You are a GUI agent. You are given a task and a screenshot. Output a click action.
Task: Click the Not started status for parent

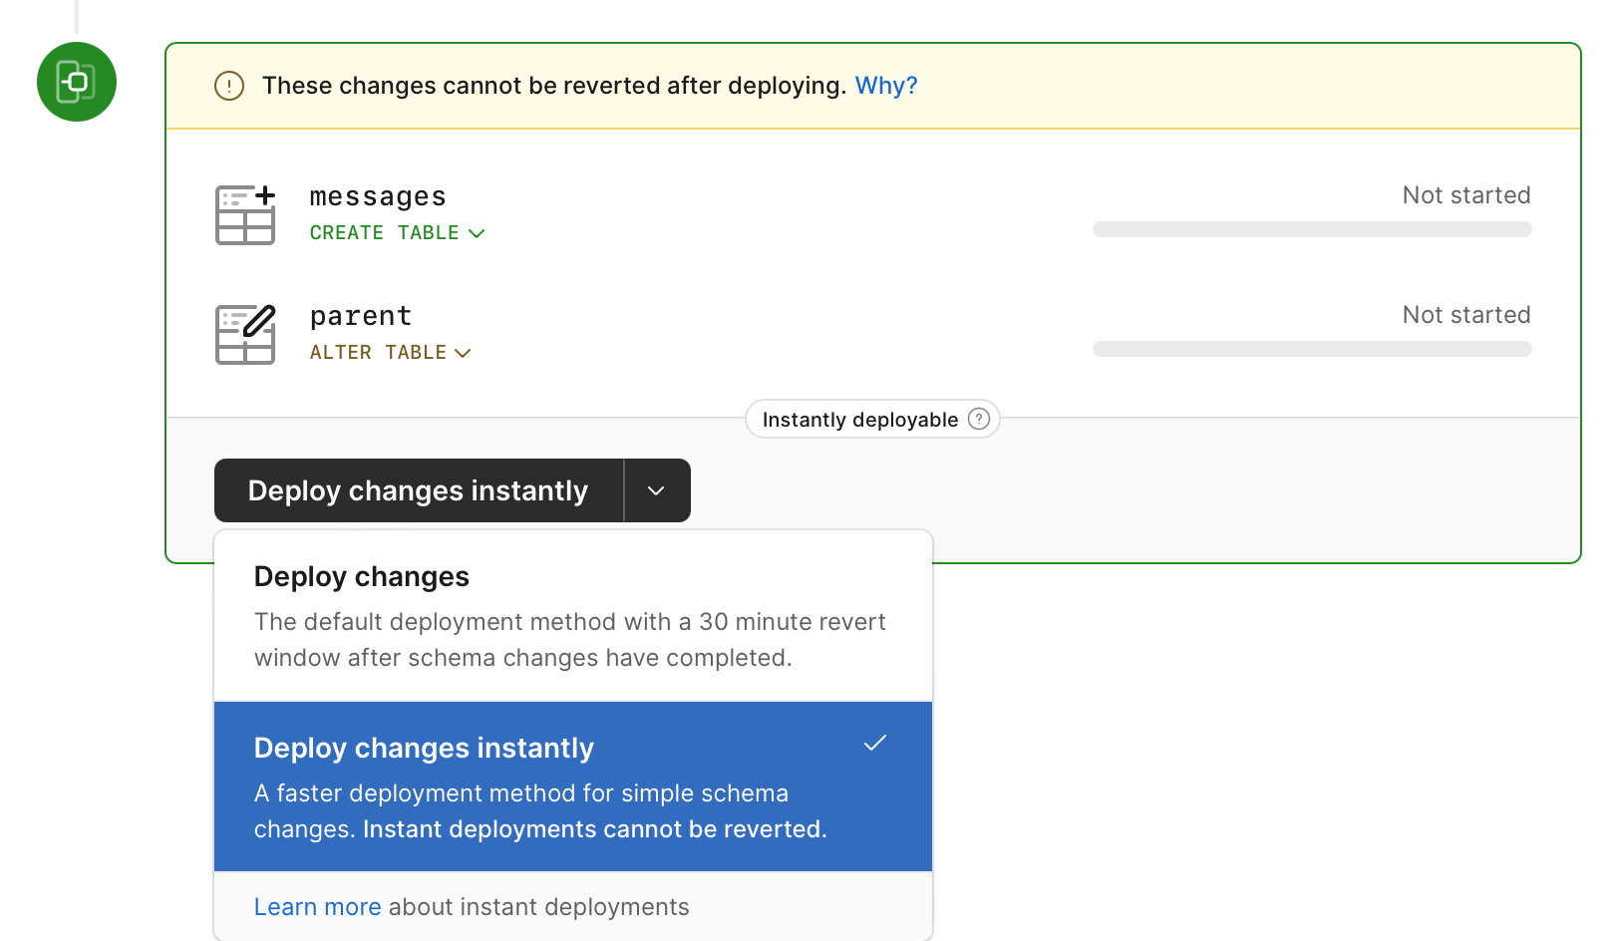tap(1466, 315)
